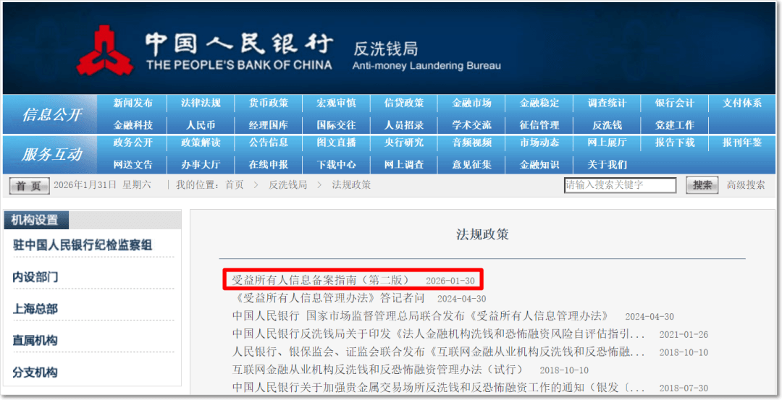Image resolution: width=782 pixels, height=400 pixels.
Task: Open 金融知识 menu item
Action: coord(539,164)
